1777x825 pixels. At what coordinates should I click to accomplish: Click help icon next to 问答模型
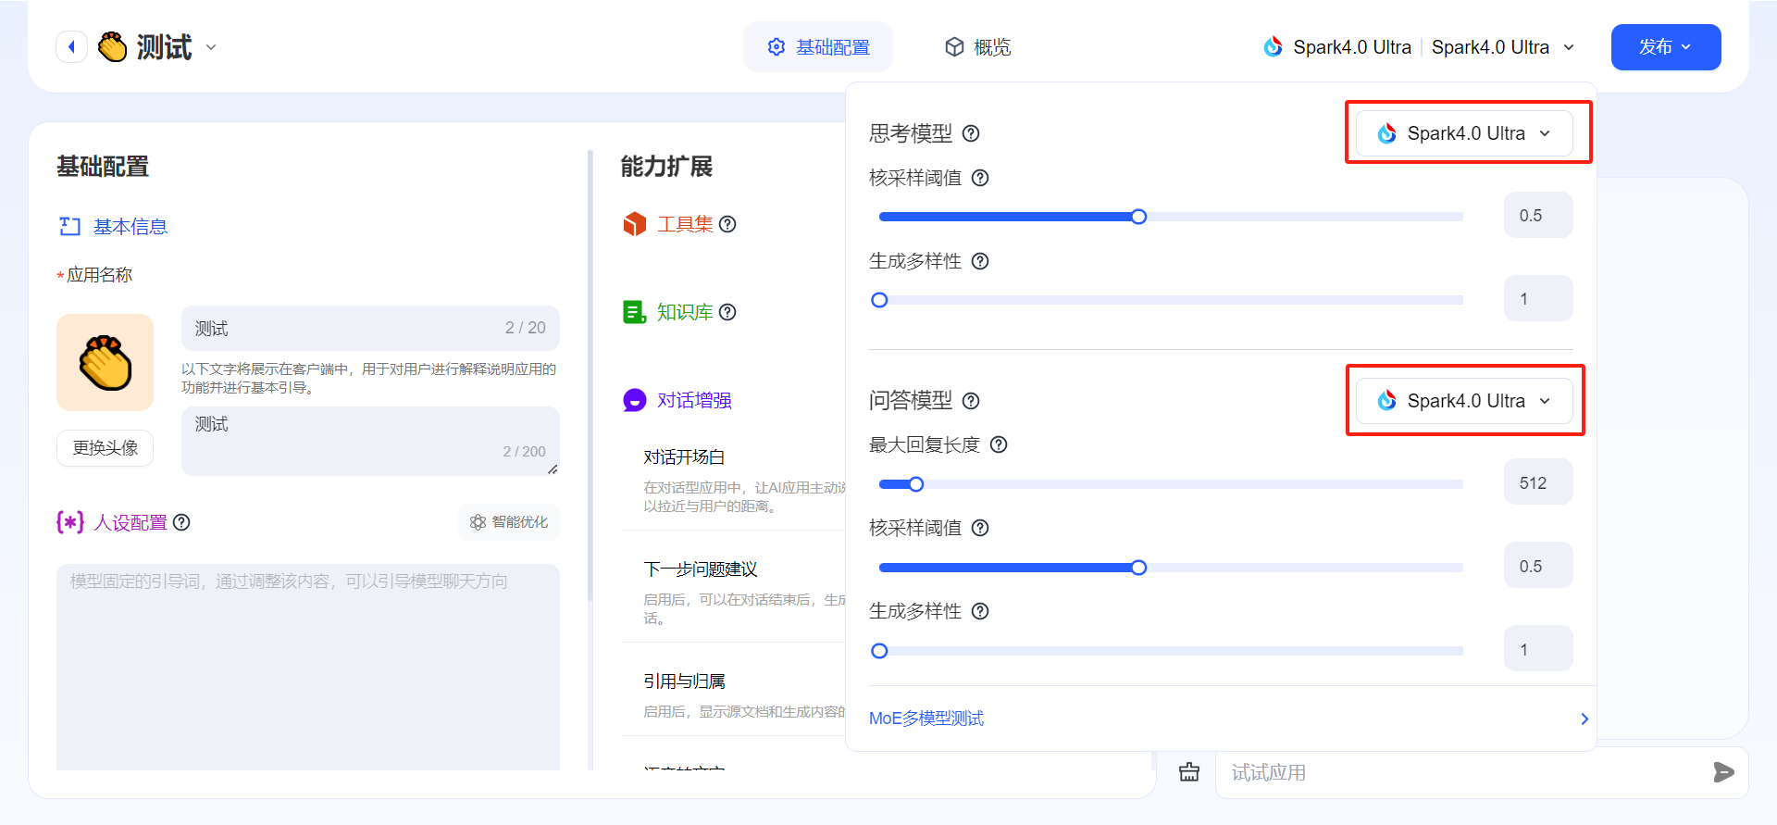971,401
